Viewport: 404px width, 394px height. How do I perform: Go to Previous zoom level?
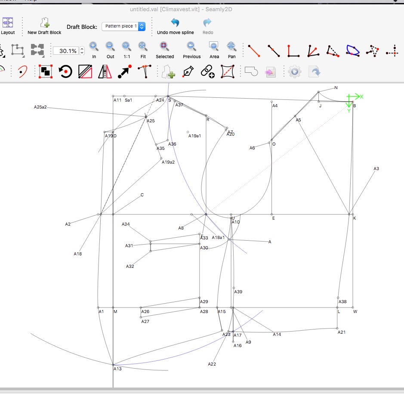pos(191,47)
